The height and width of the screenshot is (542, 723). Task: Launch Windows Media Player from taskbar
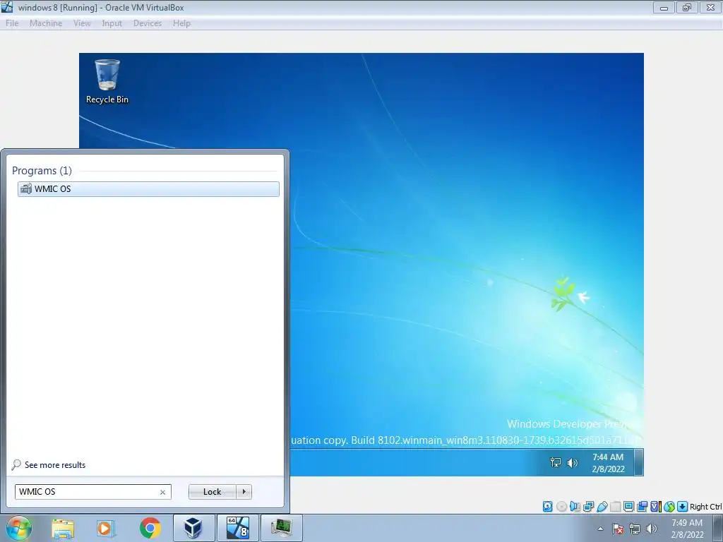coord(106,528)
